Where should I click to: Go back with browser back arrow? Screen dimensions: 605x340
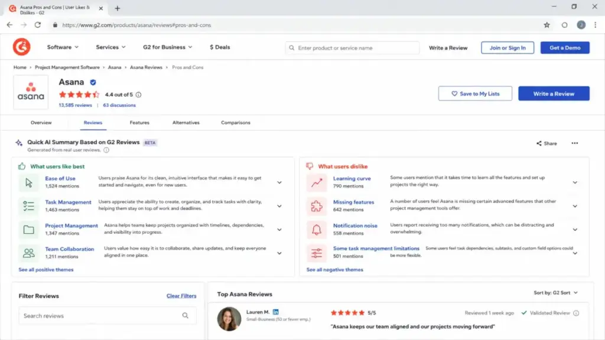9,25
